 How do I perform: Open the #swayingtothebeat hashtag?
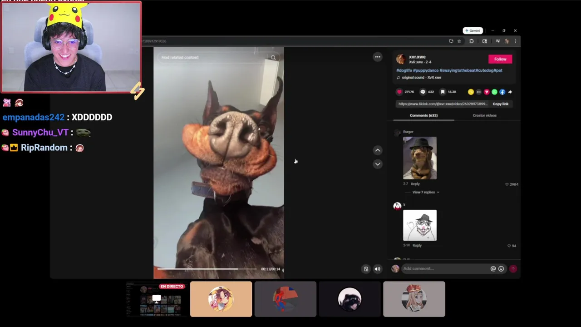point(457,70)
